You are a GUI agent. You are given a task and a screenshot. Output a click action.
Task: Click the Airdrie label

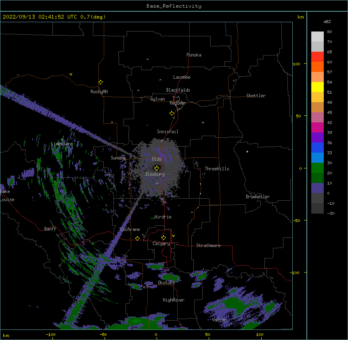(x=163, y=217)
